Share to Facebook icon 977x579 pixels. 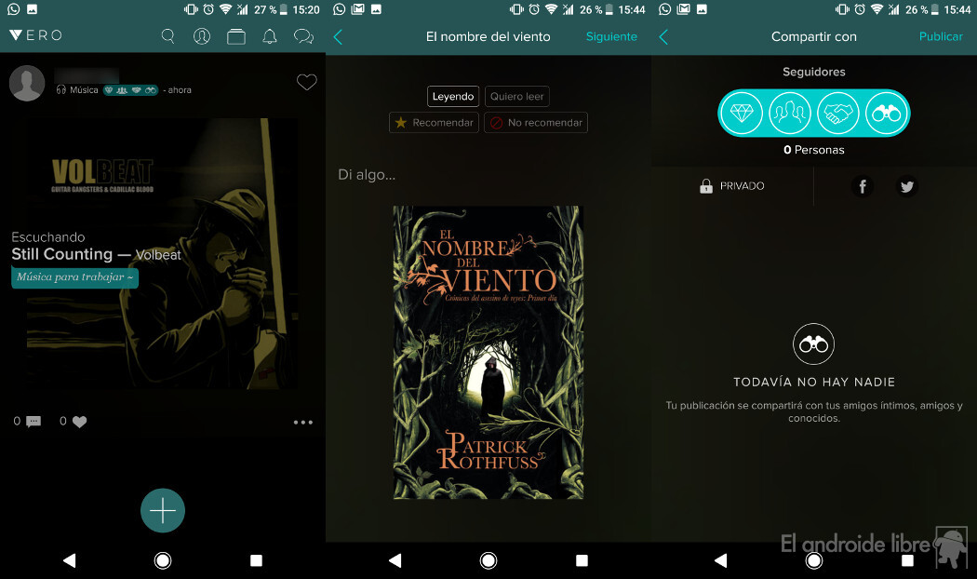863,186
